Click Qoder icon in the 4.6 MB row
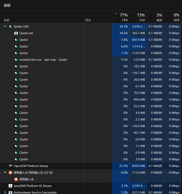The width and height of the screenshot is (182, 194). [16, 113]
